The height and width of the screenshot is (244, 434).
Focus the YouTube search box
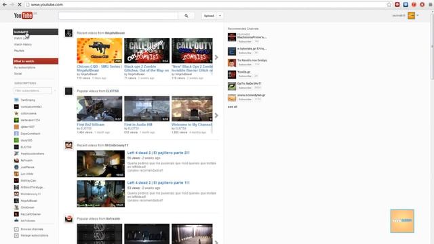[118, 16]
